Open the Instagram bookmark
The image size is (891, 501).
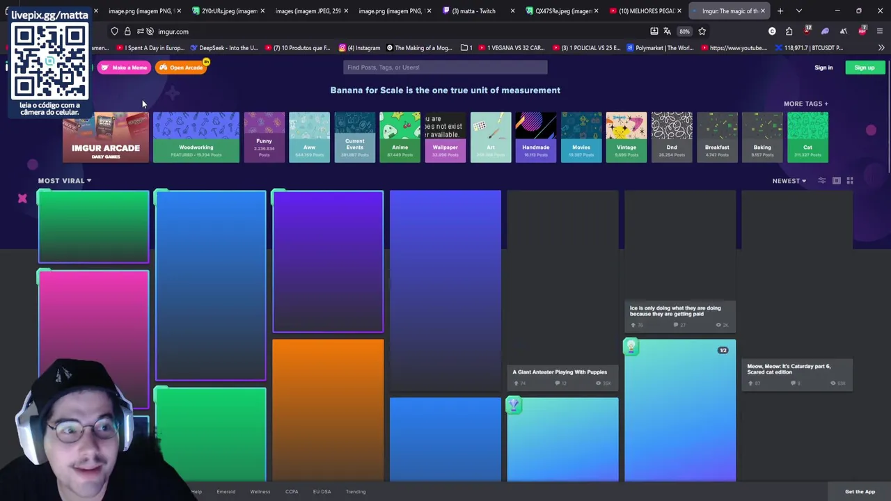(360, 48)
